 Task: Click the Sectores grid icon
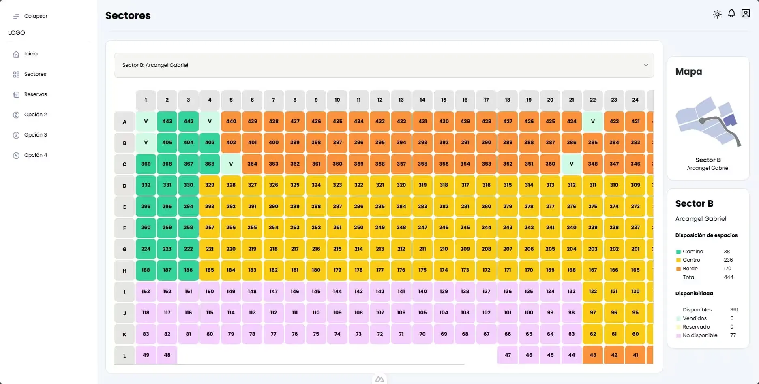[16, 74]
